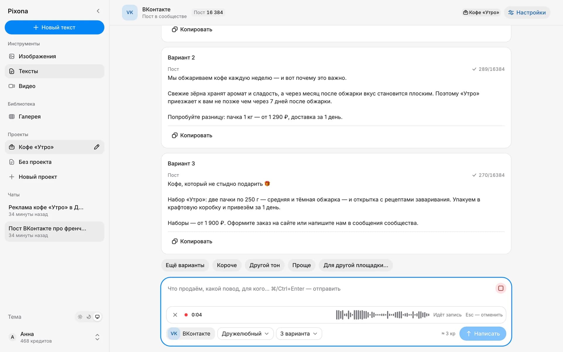Open the Кофе «Утро» project
The image size is (563, 352).
(48, 147)
